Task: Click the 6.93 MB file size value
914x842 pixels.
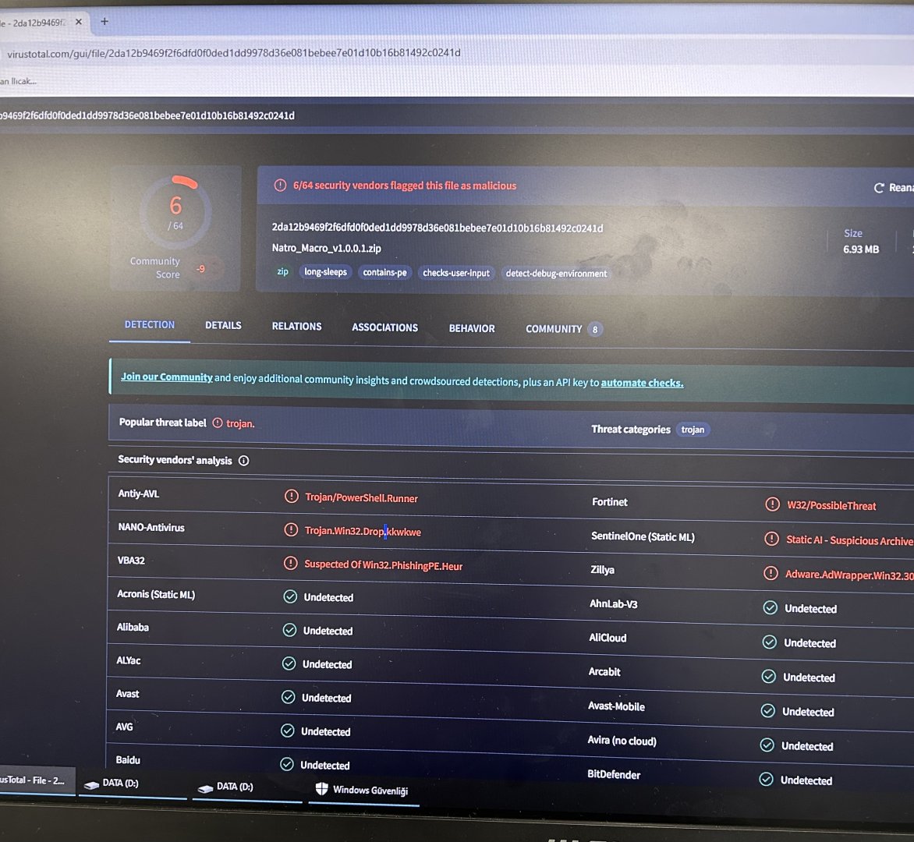Action: tap(861, 249)
